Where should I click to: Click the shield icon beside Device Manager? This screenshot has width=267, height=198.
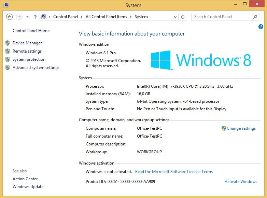click(8, 43)
